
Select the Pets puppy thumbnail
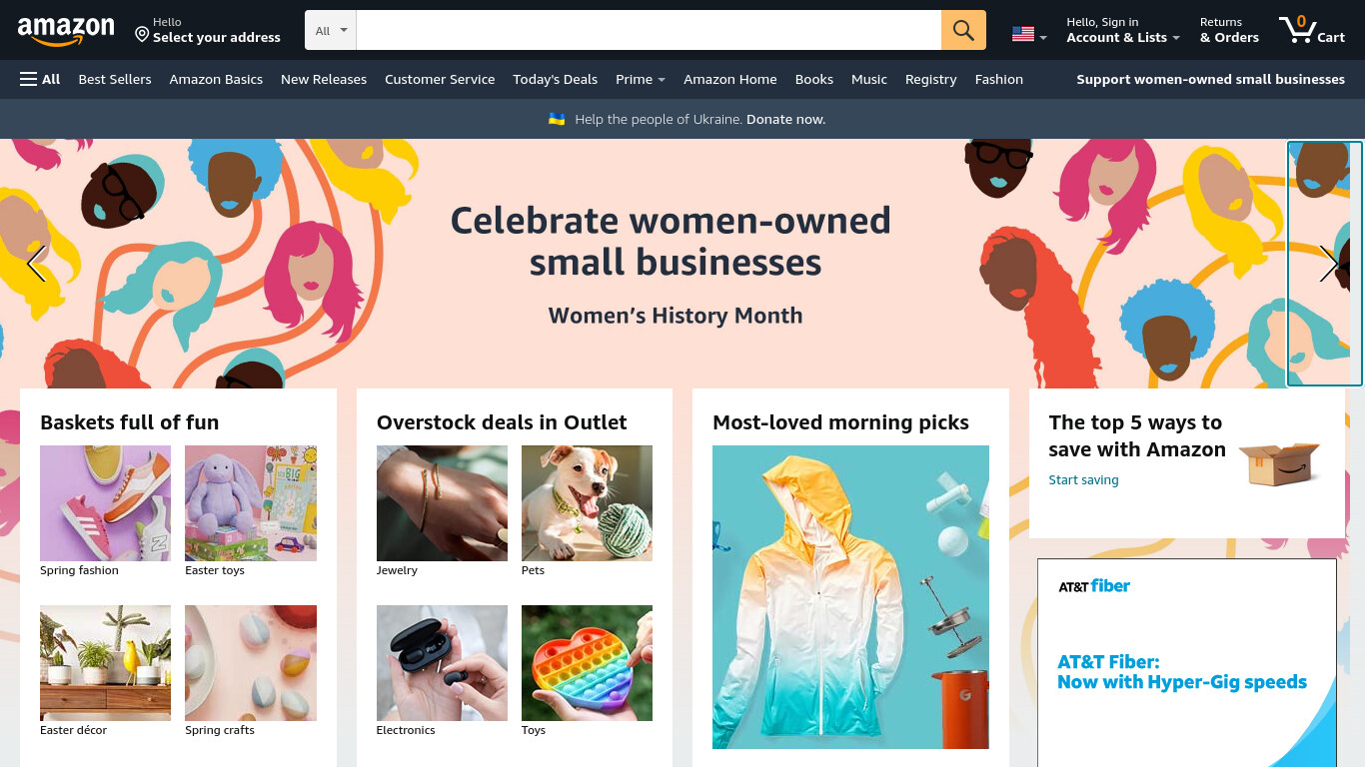click(587, 503)
